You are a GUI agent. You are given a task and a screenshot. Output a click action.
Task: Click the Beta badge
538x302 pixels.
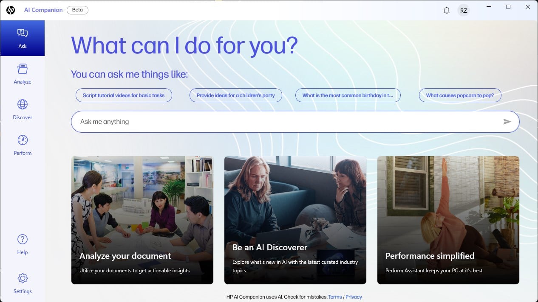pyautogui.click(x=77, y=10)
